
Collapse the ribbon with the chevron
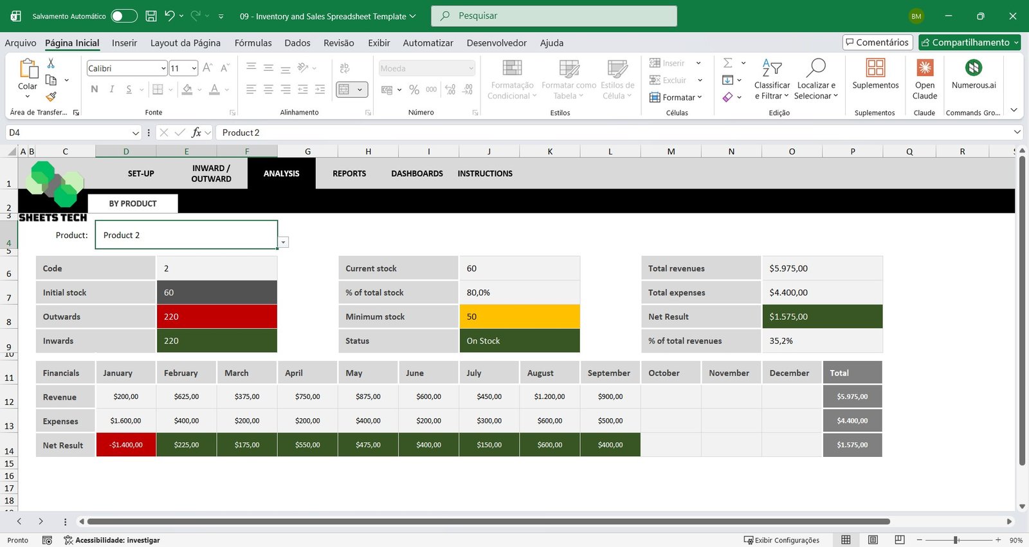[x=1014, y=110]
